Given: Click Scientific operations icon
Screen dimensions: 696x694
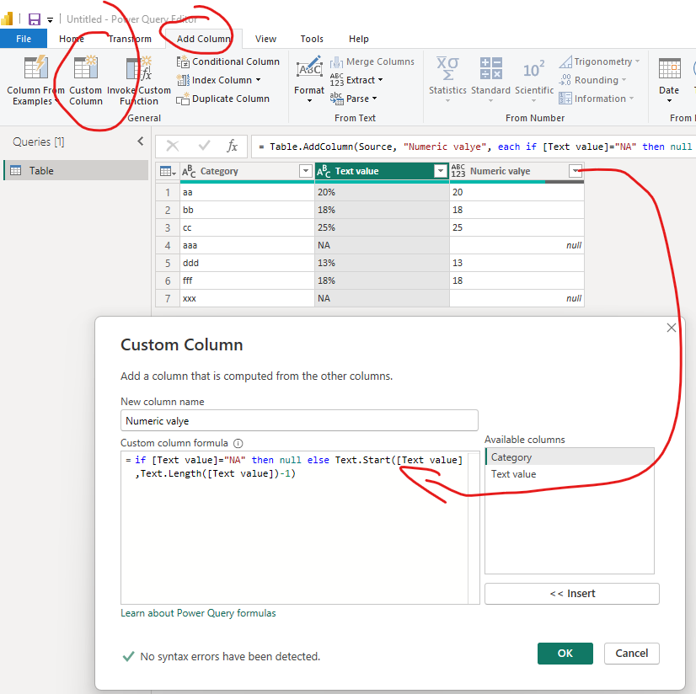Looking at the screenshot, I should tap(533, 69).
